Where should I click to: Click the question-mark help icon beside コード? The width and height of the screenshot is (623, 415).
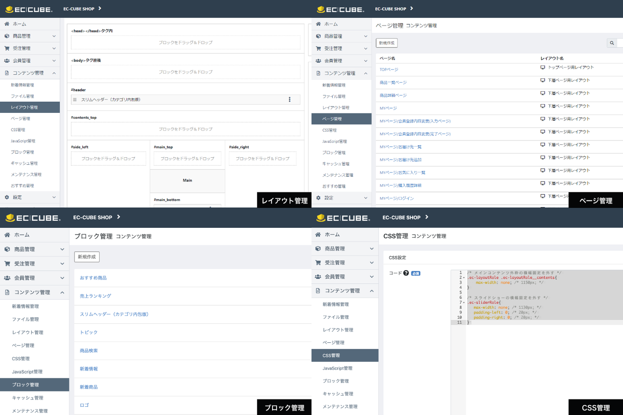(x=406, y=273)
